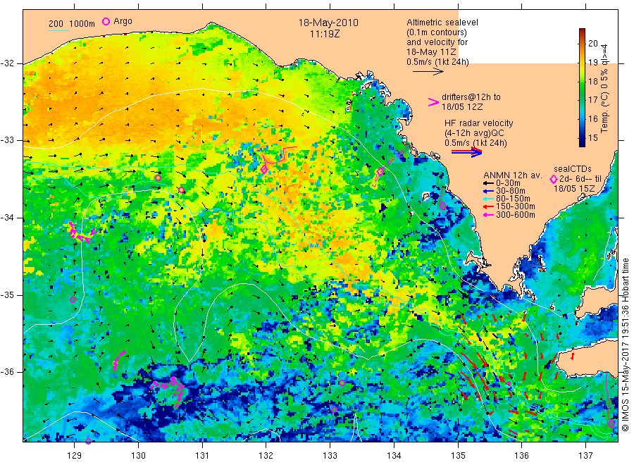Click the '0-30m' depth range label
Viewport: 634px width, 465px height.
tap(508, 183)
